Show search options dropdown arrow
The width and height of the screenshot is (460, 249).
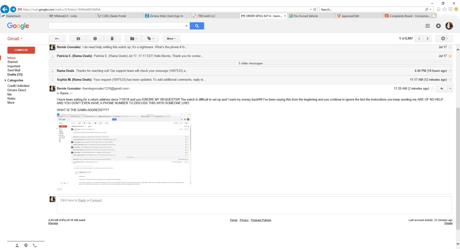point(186,26)
